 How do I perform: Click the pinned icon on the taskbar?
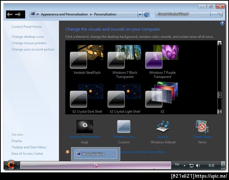(x=95, y=166)
